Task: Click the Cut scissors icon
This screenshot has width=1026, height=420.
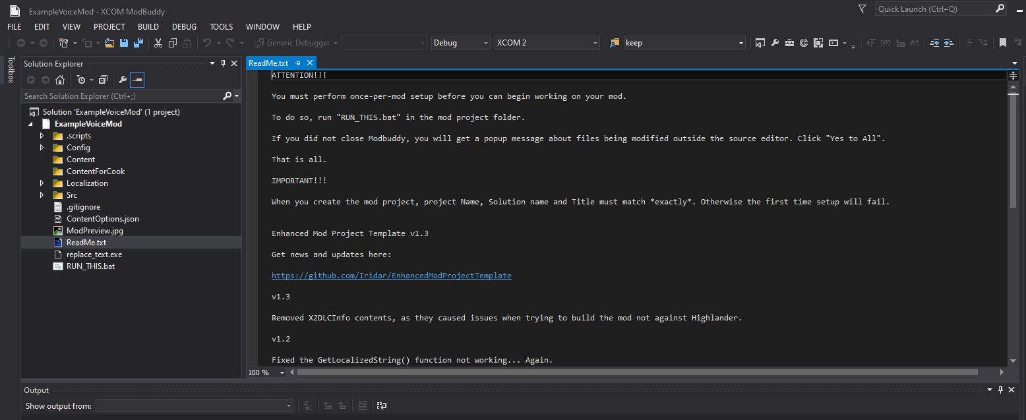Action: (x=158, y=43)
